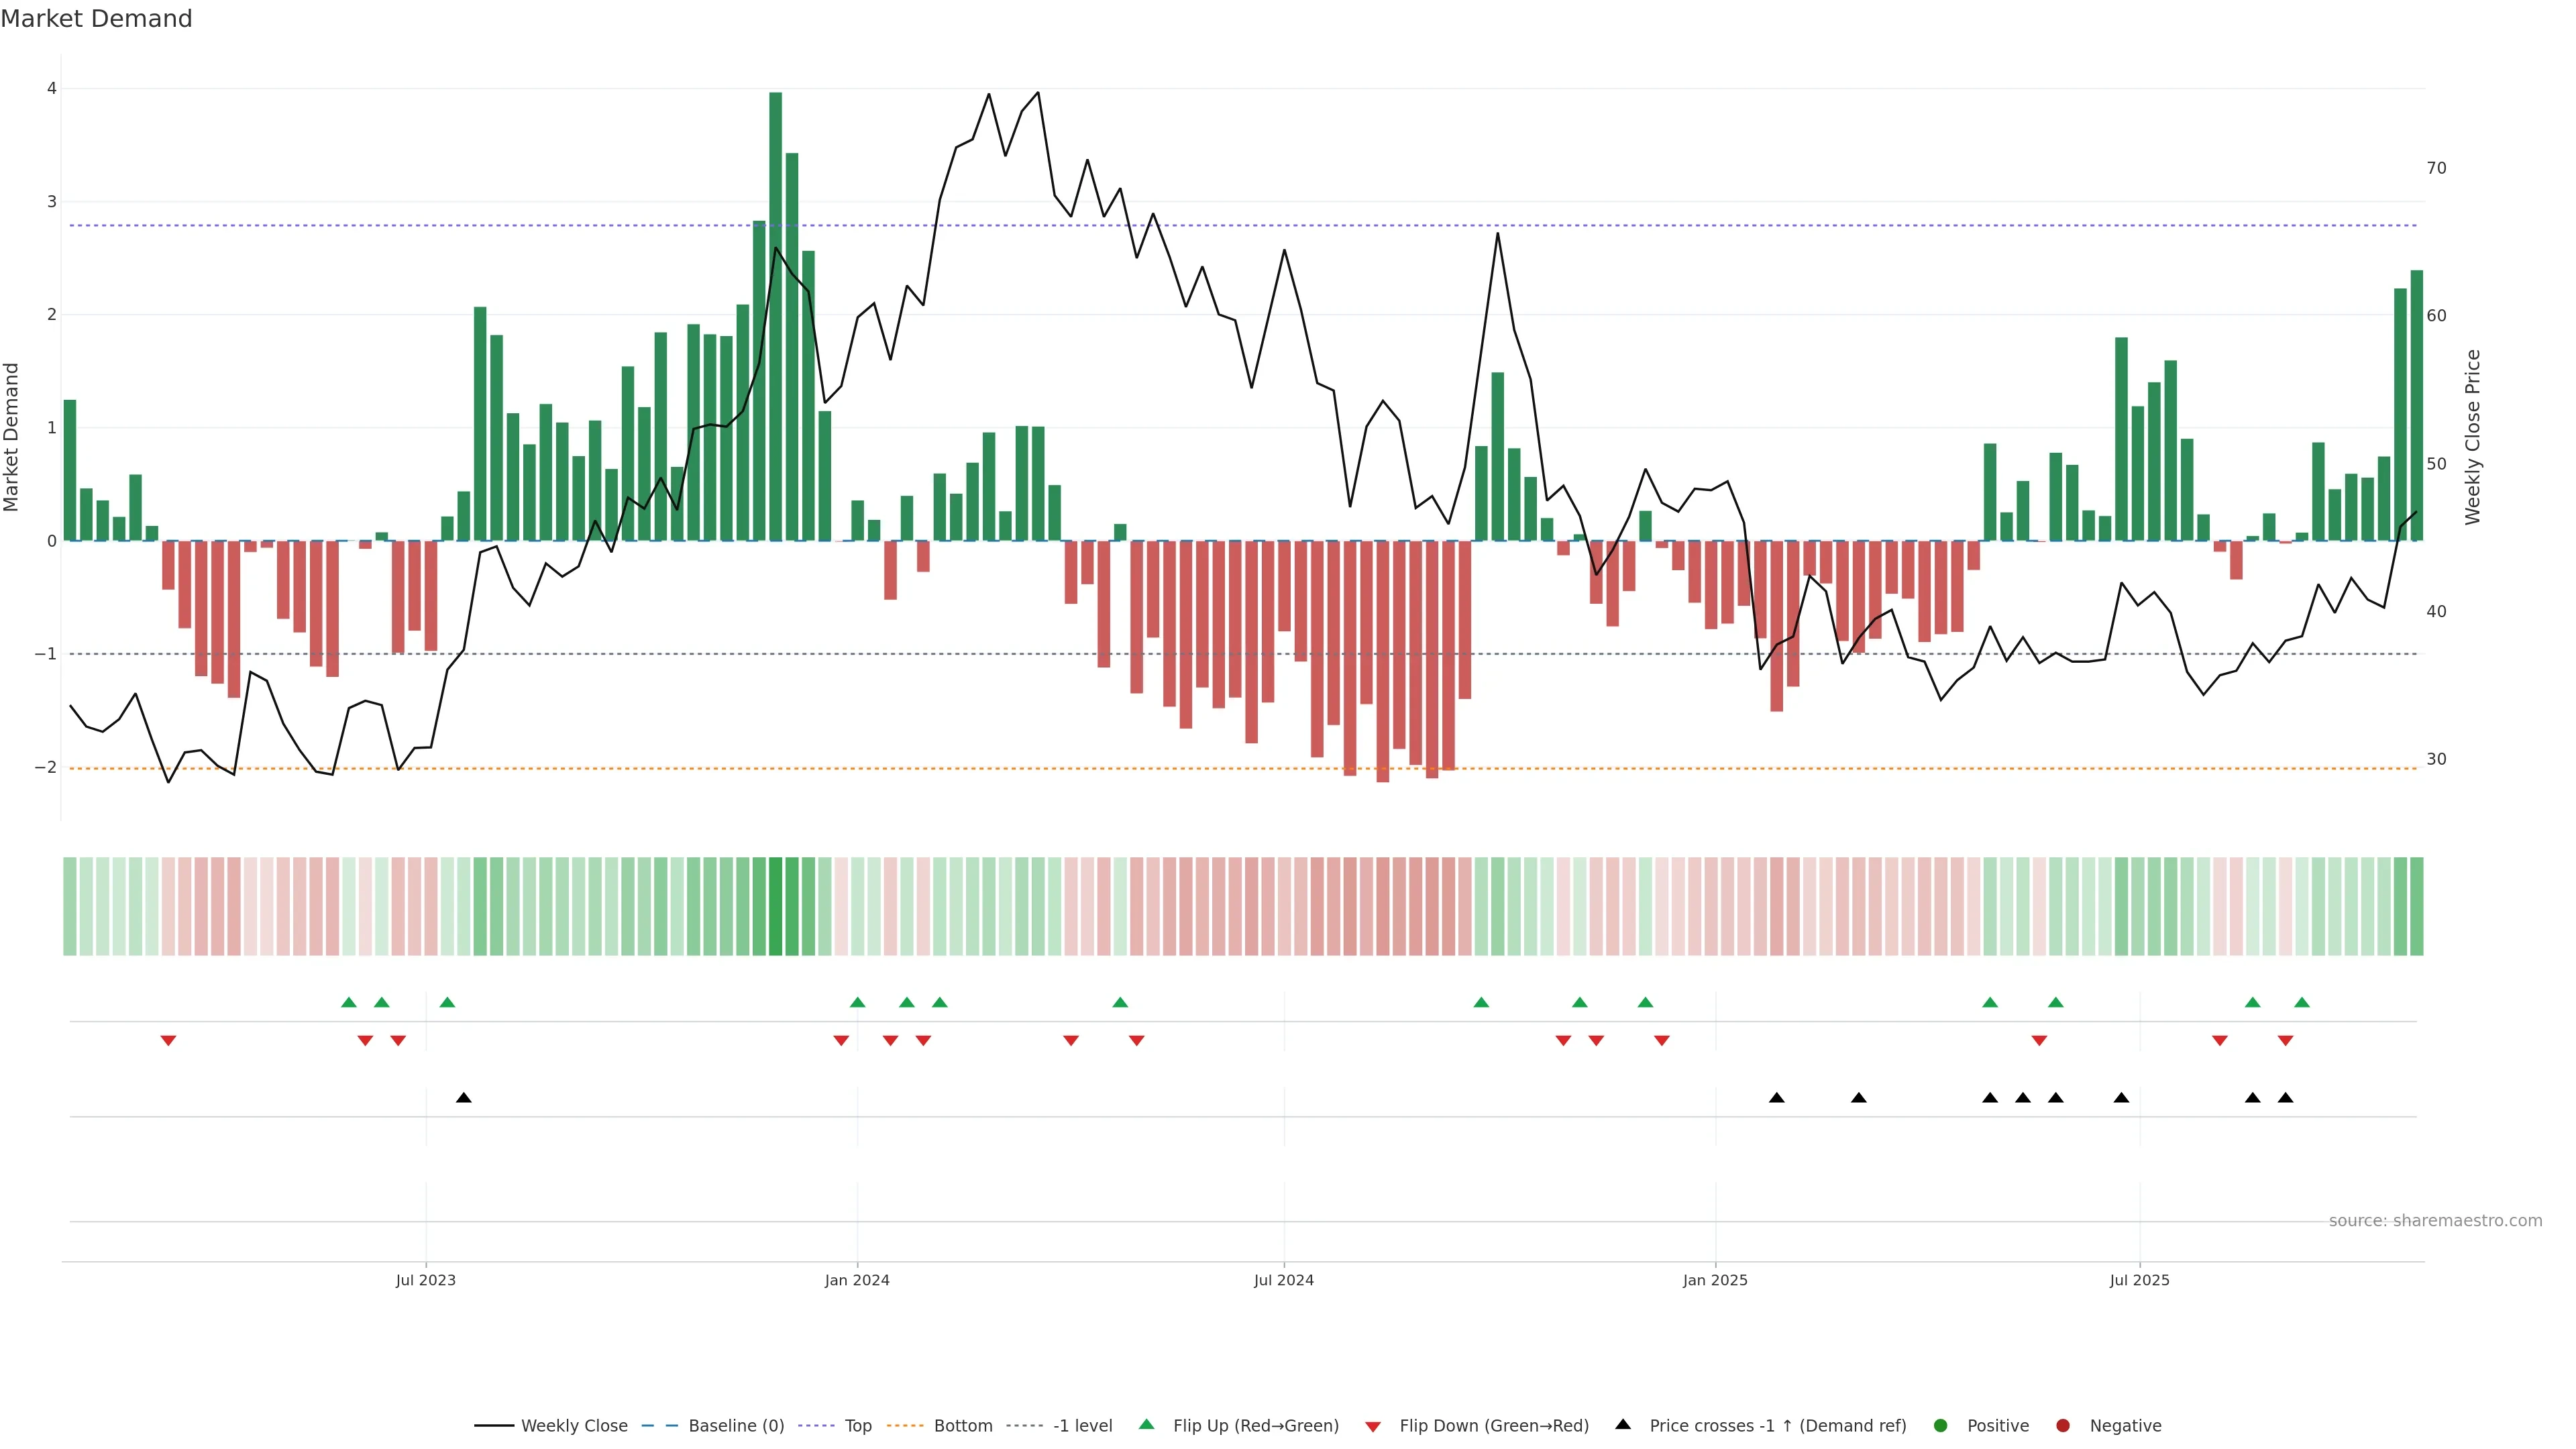Click the Jul 2025 x-axis label

coord(2139,1280)
